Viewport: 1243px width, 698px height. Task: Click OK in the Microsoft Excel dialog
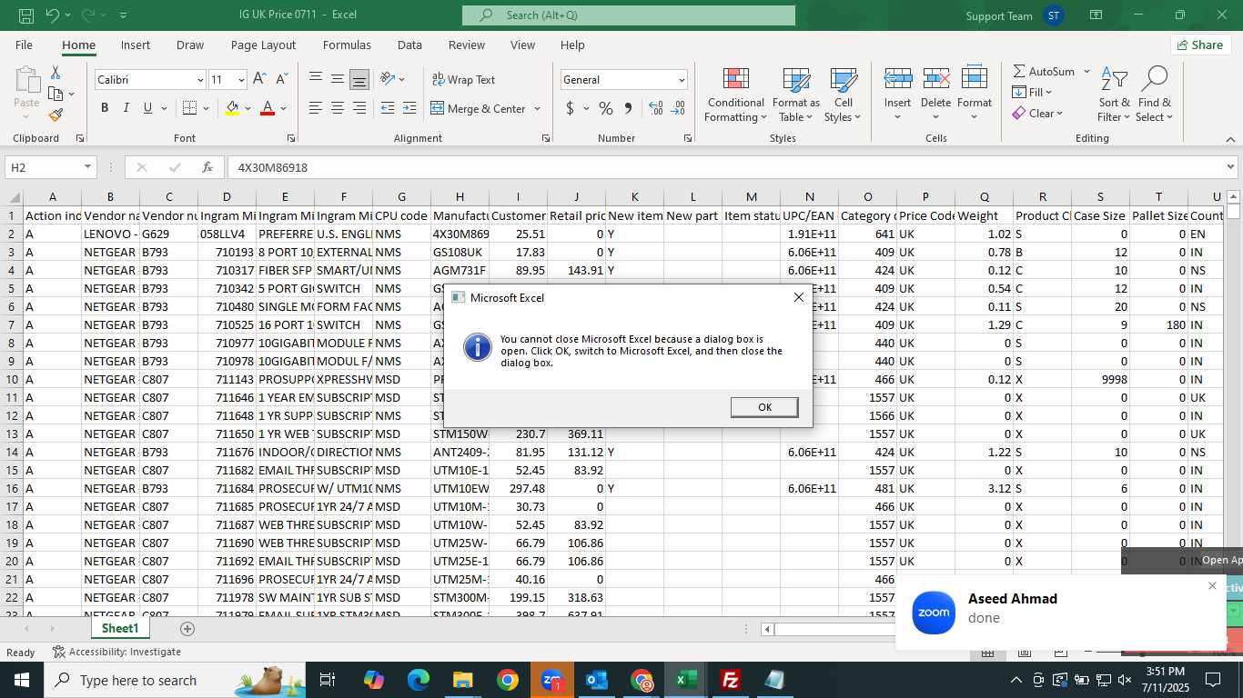764,407
